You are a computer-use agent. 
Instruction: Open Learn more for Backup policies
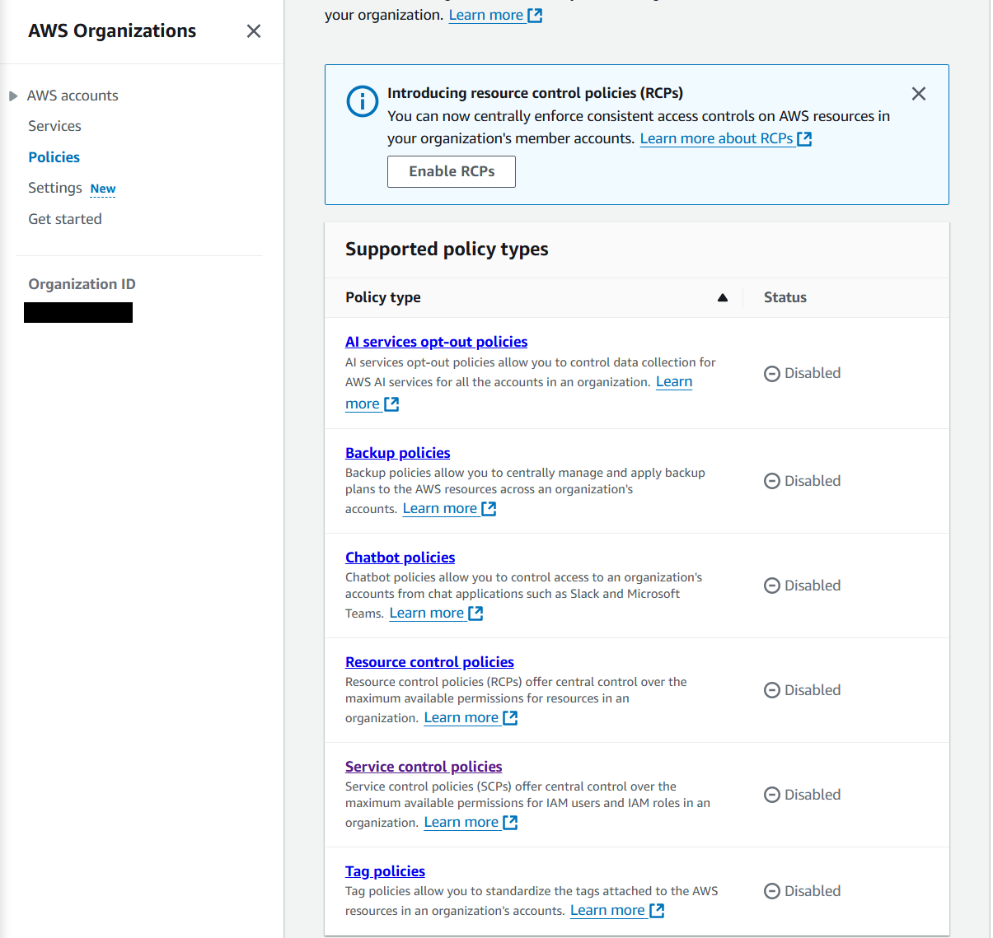pyautogui.click(x=439, y=508)
